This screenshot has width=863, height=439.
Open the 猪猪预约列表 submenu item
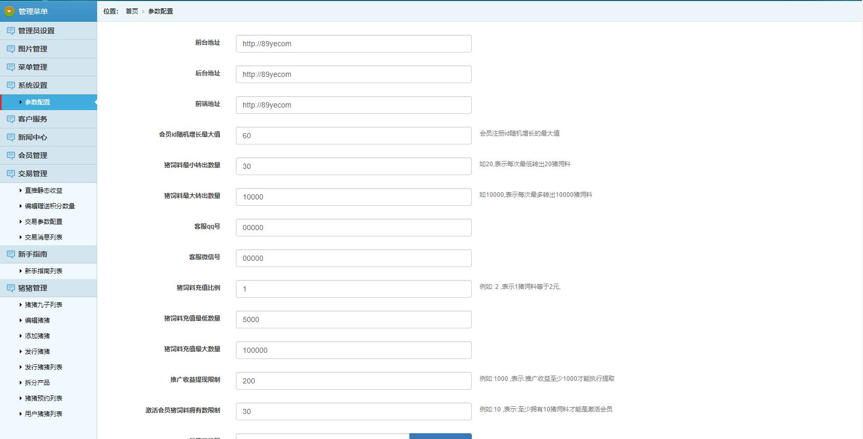(x=44, y=398)
